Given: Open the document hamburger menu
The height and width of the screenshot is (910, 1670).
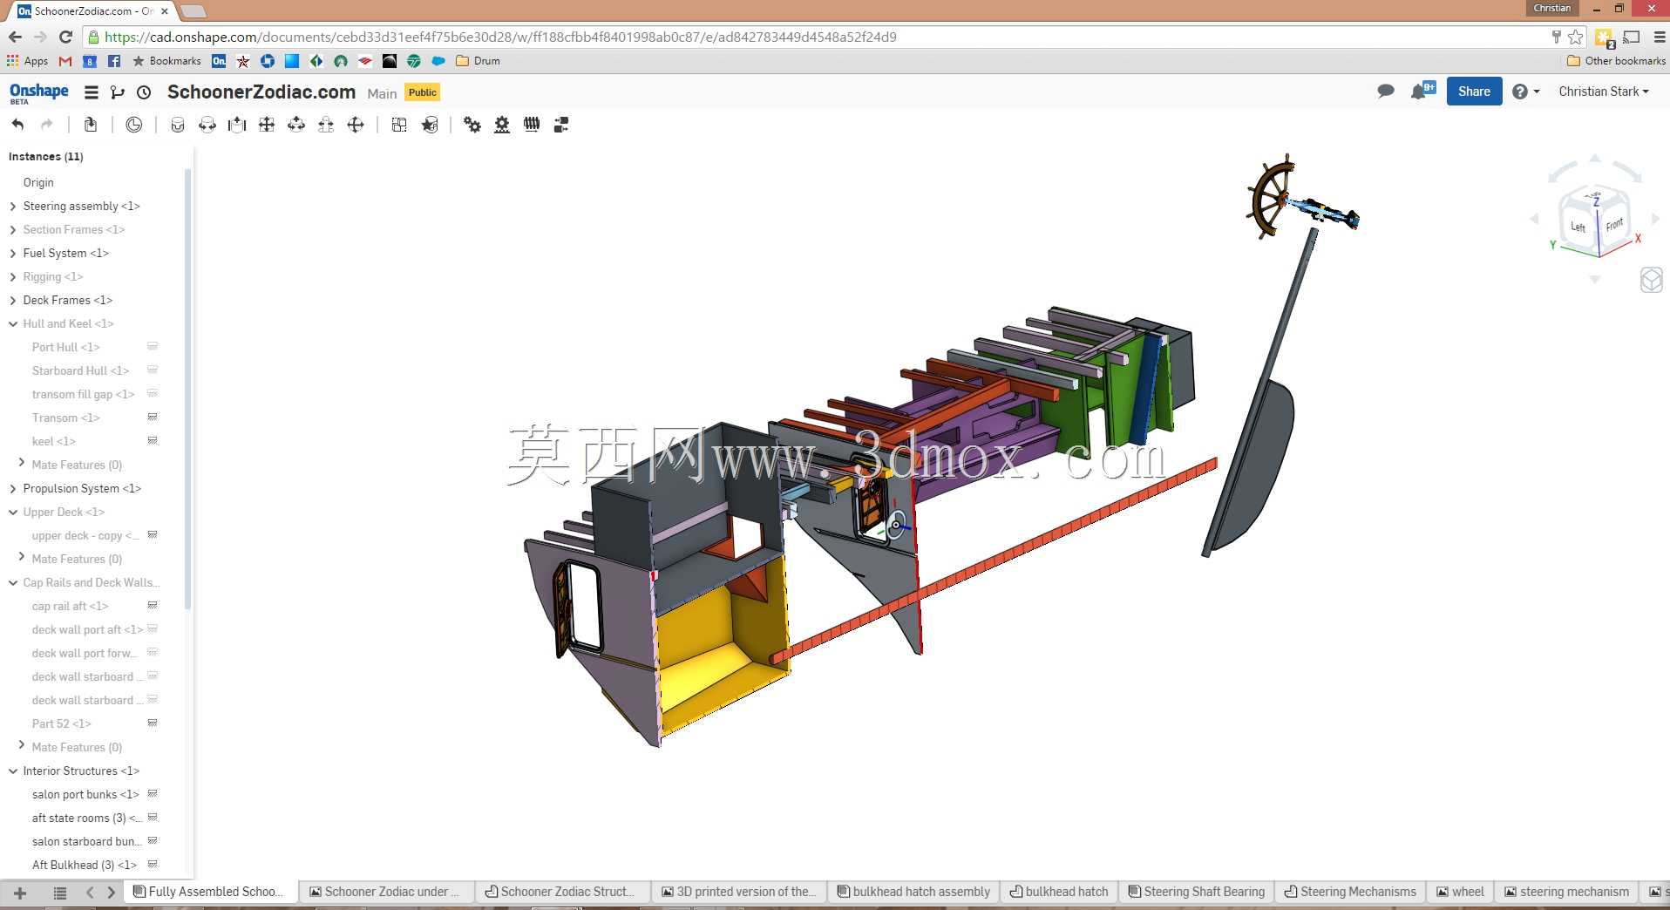Looking at the screenshot, I should (x=91, y=92).
